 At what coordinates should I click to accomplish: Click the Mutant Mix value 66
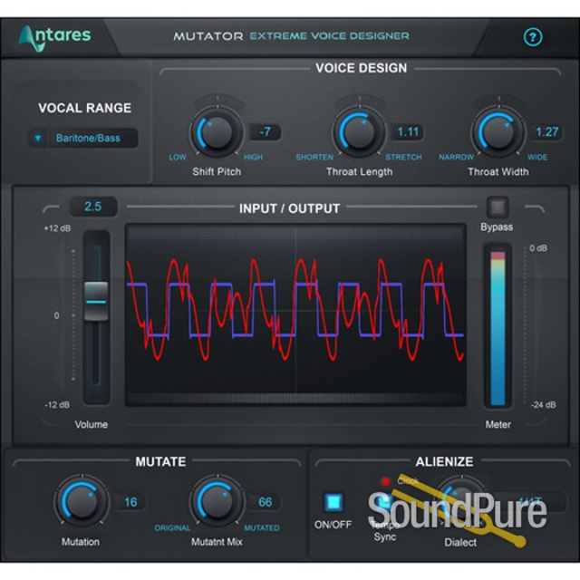click(x=265, y=502)
